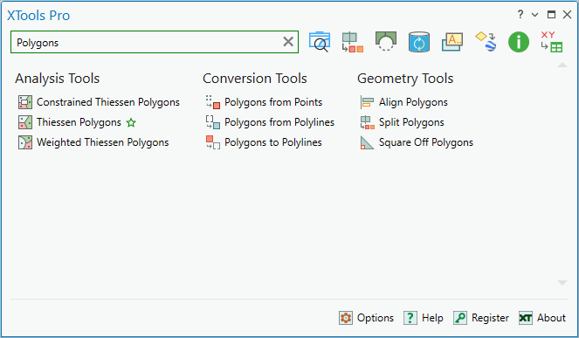Click the Register button
The image size is (579, 338).
481,318
